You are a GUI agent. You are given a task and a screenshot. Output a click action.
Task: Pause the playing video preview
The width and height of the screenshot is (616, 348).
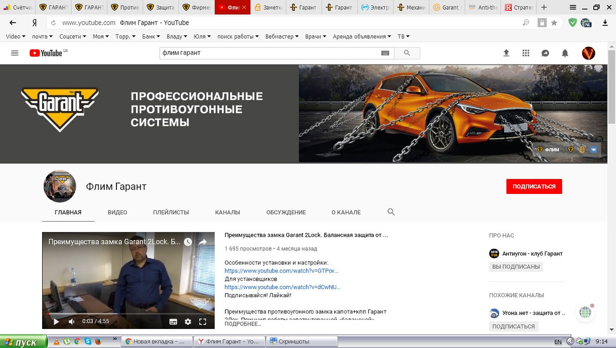[x=56, y=321]
